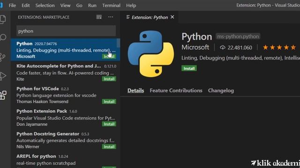Image resolution: width=300 pixels, height=168 pixels.
Task: Select Kite Autocomplete for Python row
Action: click(65, 72)
